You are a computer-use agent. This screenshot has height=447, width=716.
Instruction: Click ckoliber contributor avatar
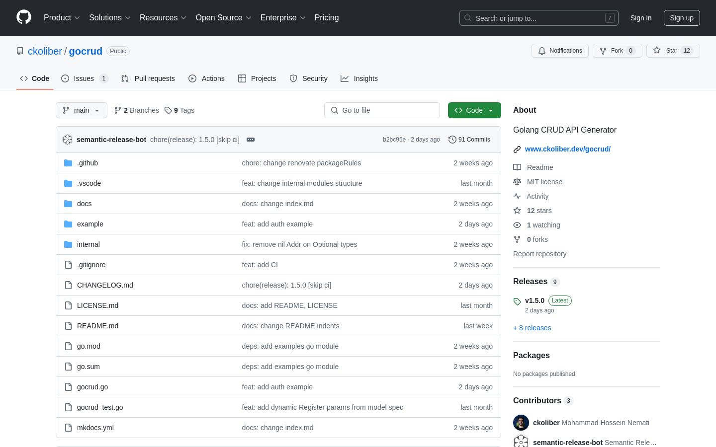coord(521,423)
